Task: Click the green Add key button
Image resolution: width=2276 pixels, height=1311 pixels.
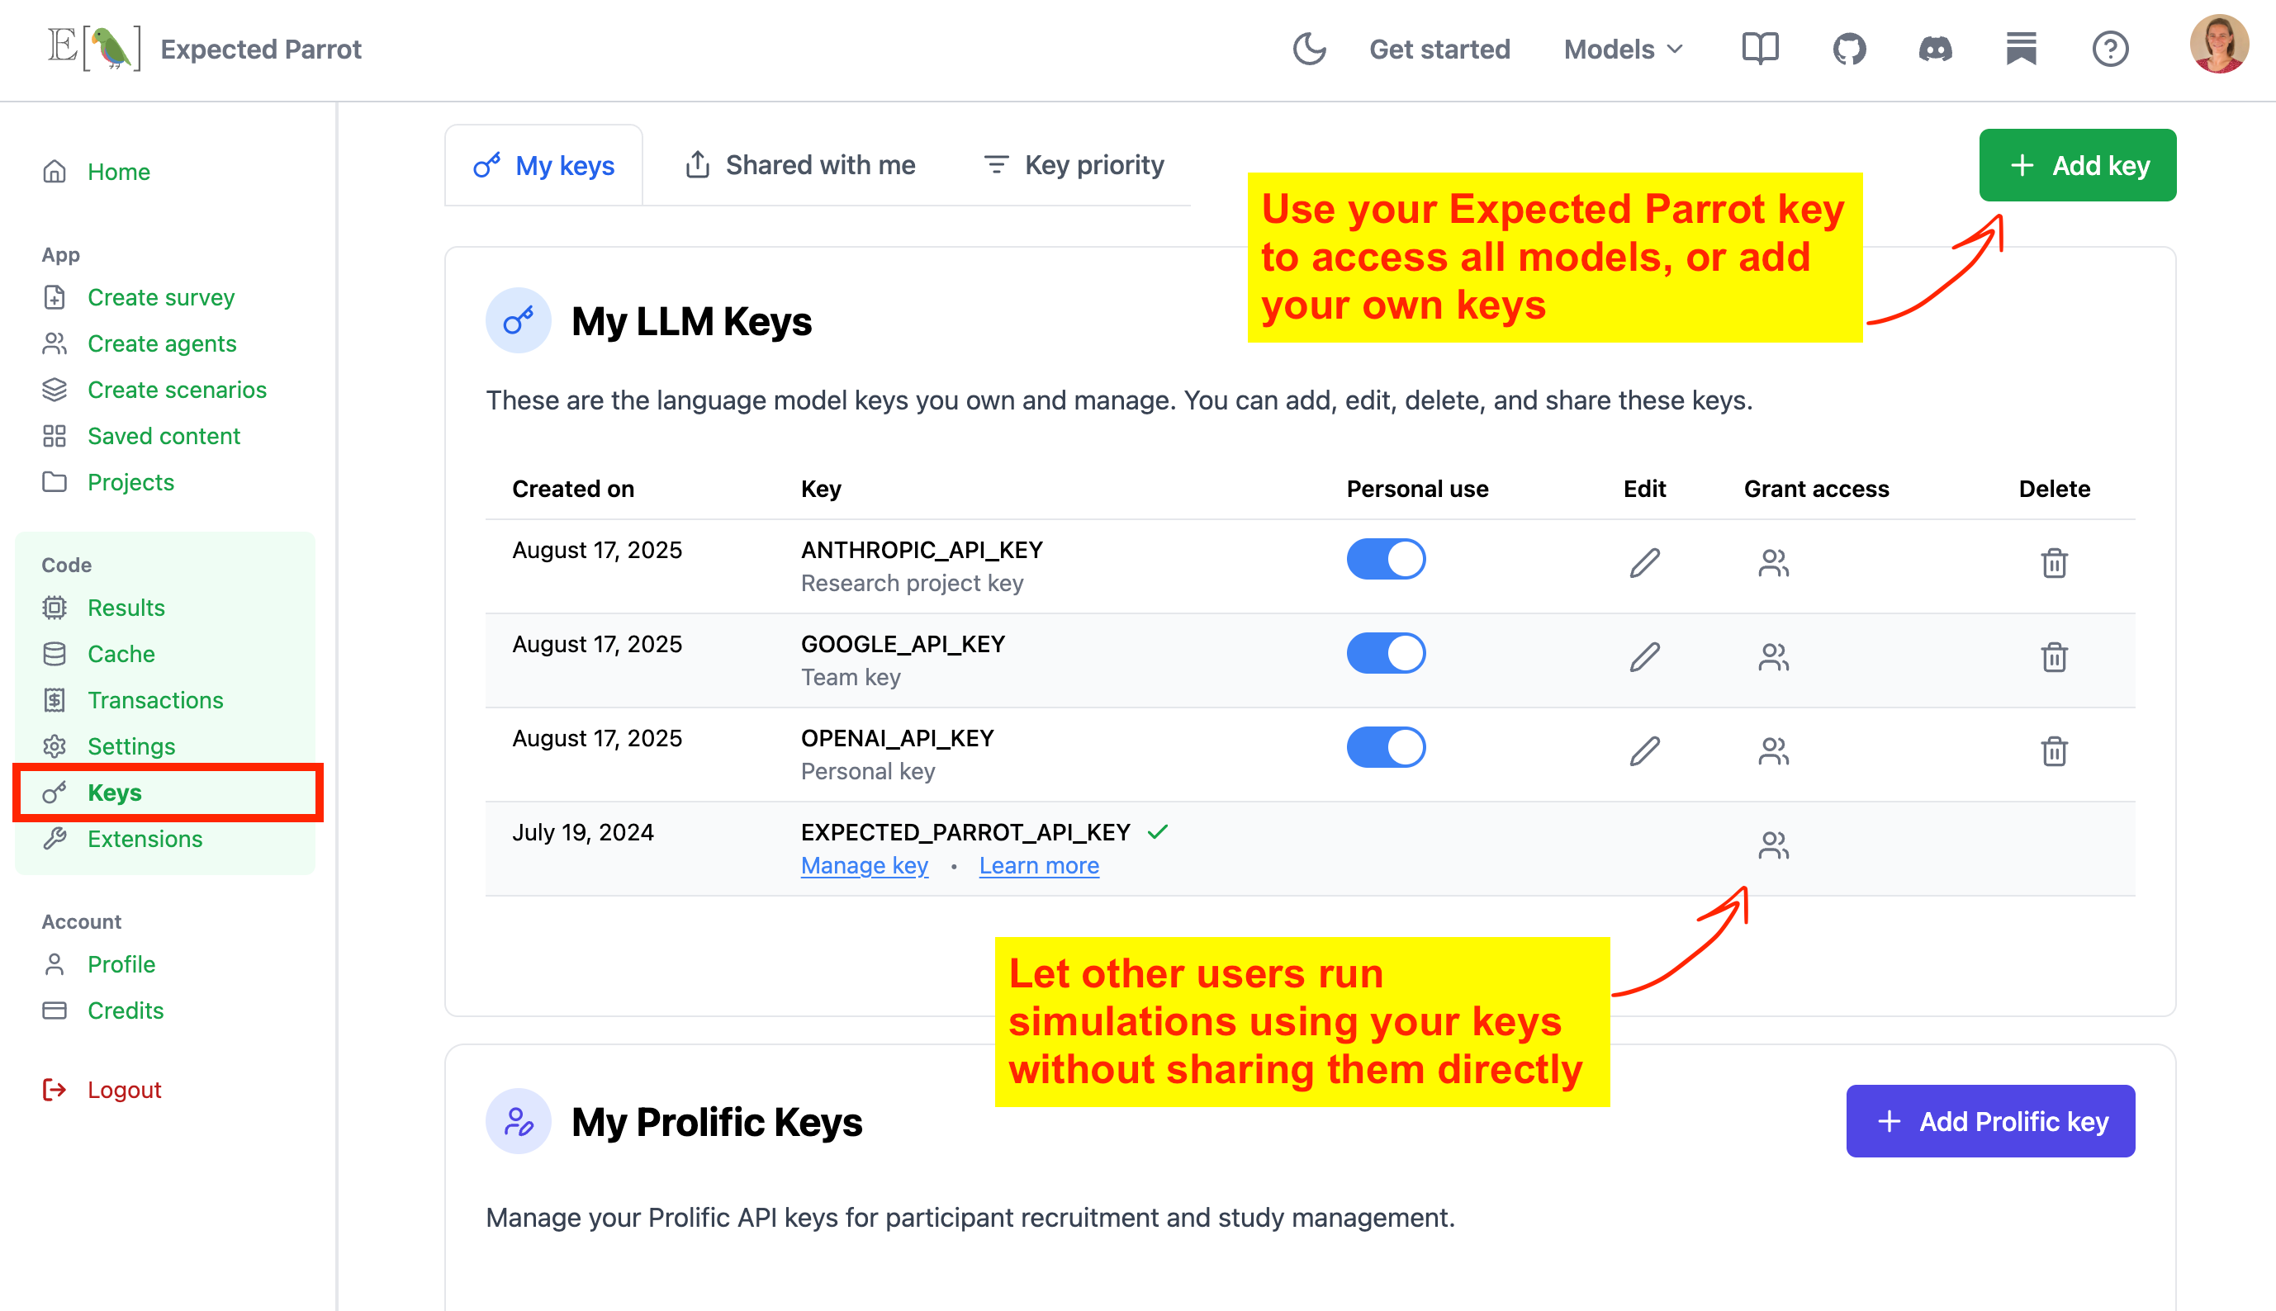Action: click(2077, 165)
